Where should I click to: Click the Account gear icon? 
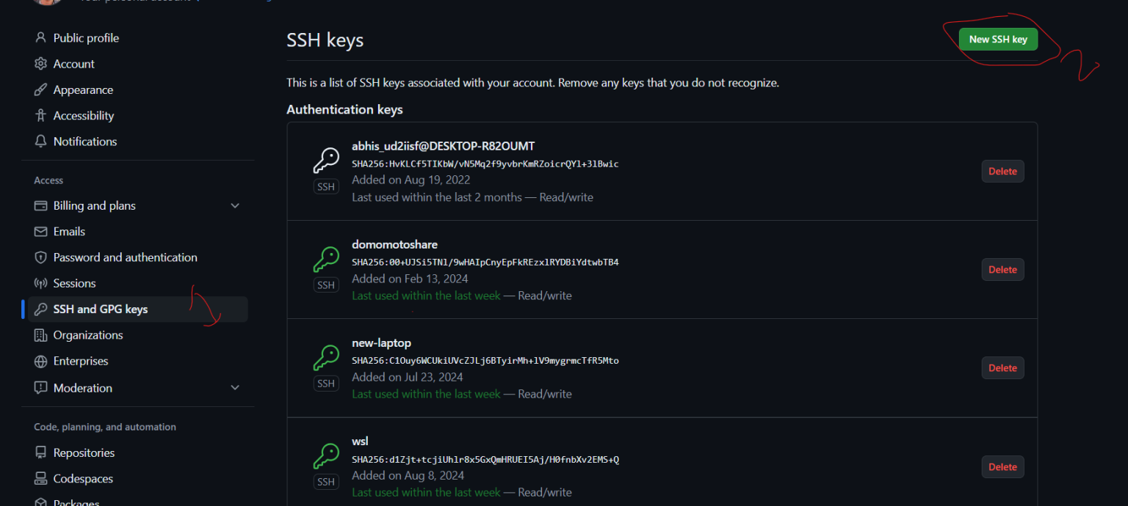[41, 64]
